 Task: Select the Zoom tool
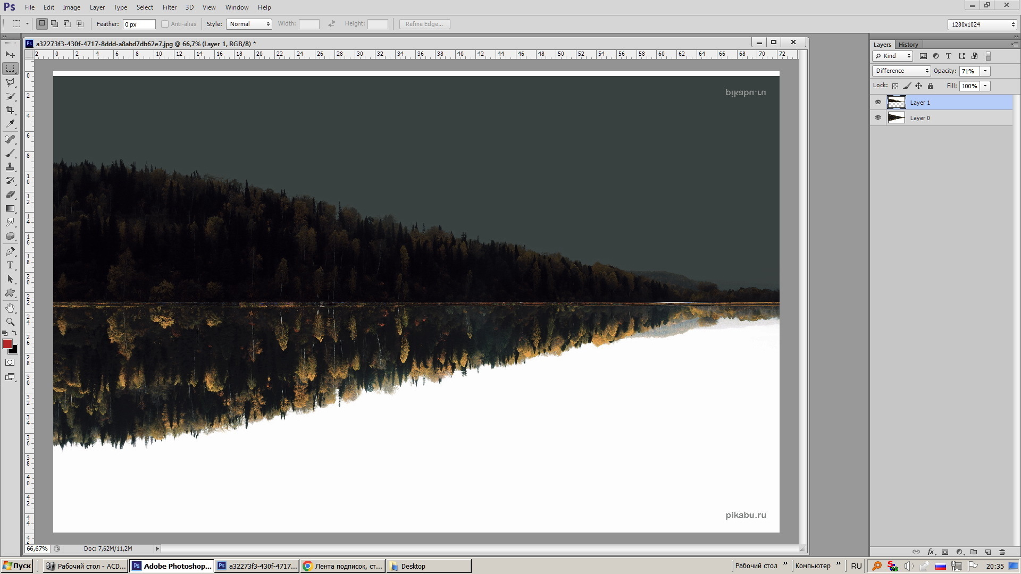(x=10, y=322)
